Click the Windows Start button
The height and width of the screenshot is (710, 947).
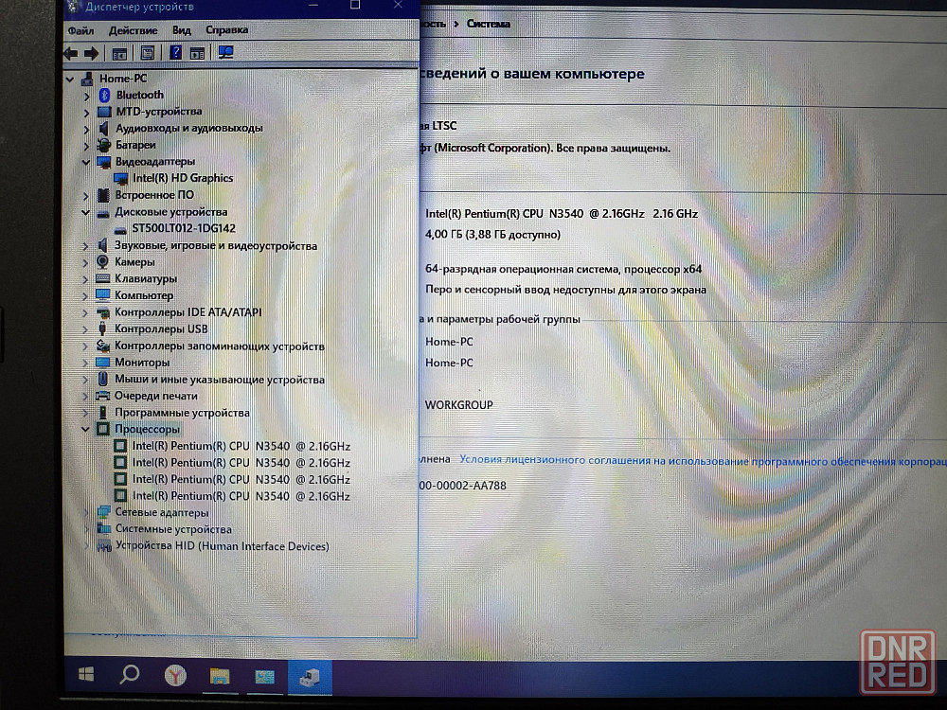tap(85, 675)
